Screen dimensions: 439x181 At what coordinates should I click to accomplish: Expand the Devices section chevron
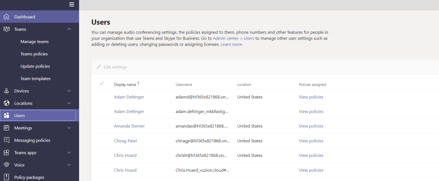[69, 91]
